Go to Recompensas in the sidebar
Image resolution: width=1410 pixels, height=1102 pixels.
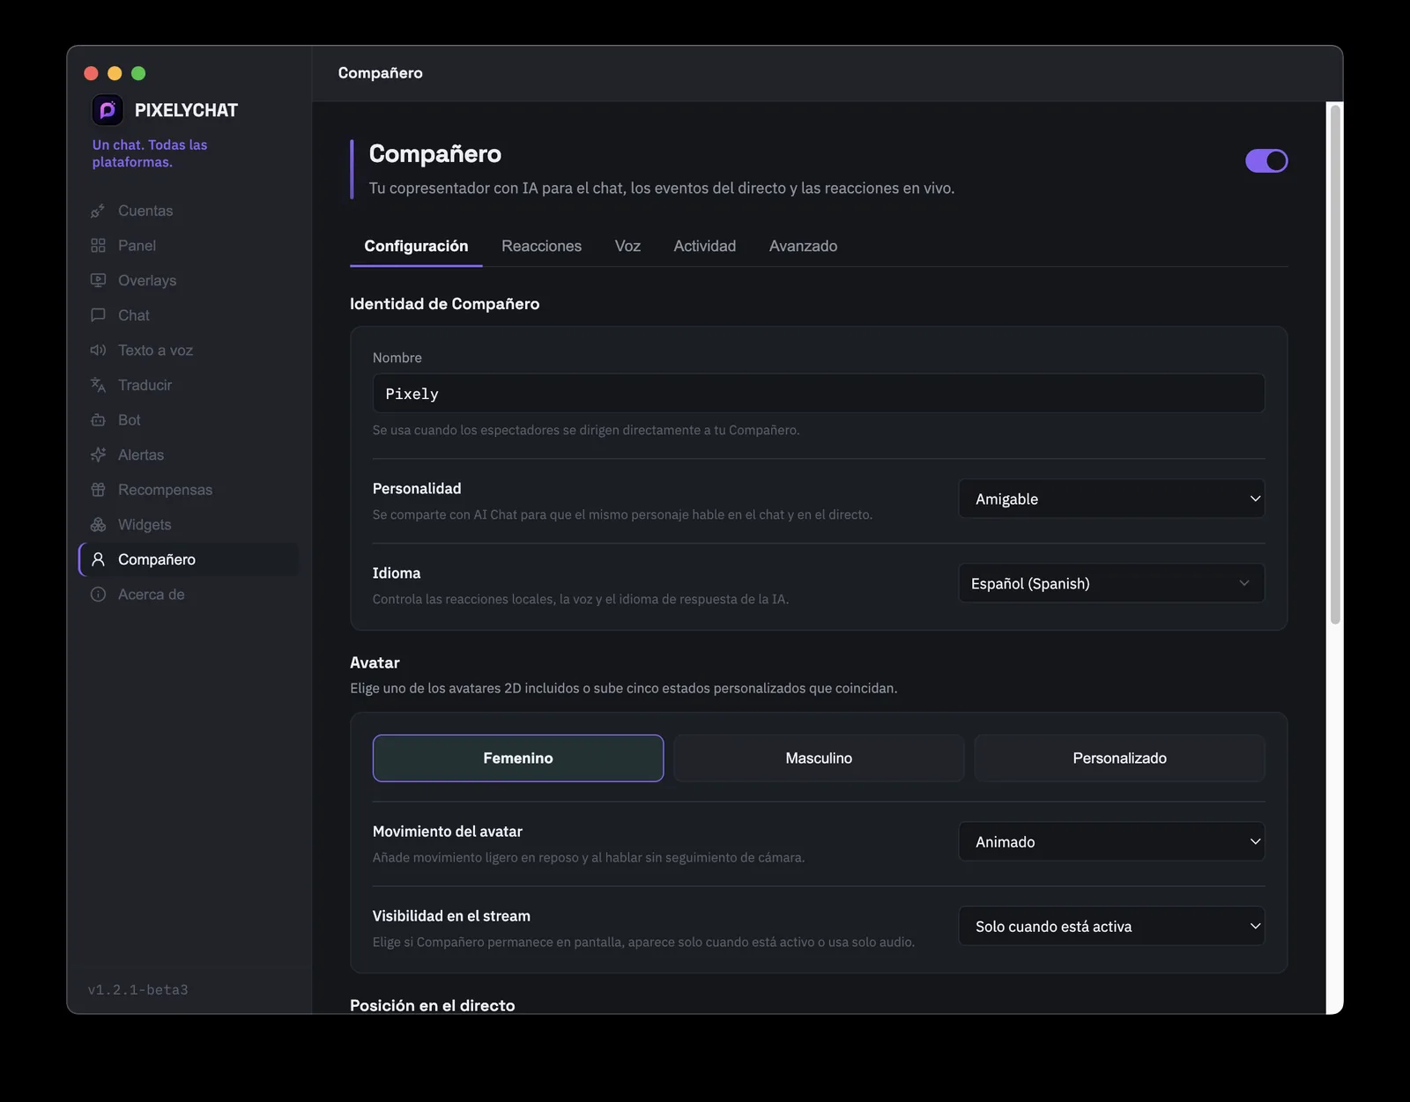[189, 490]
